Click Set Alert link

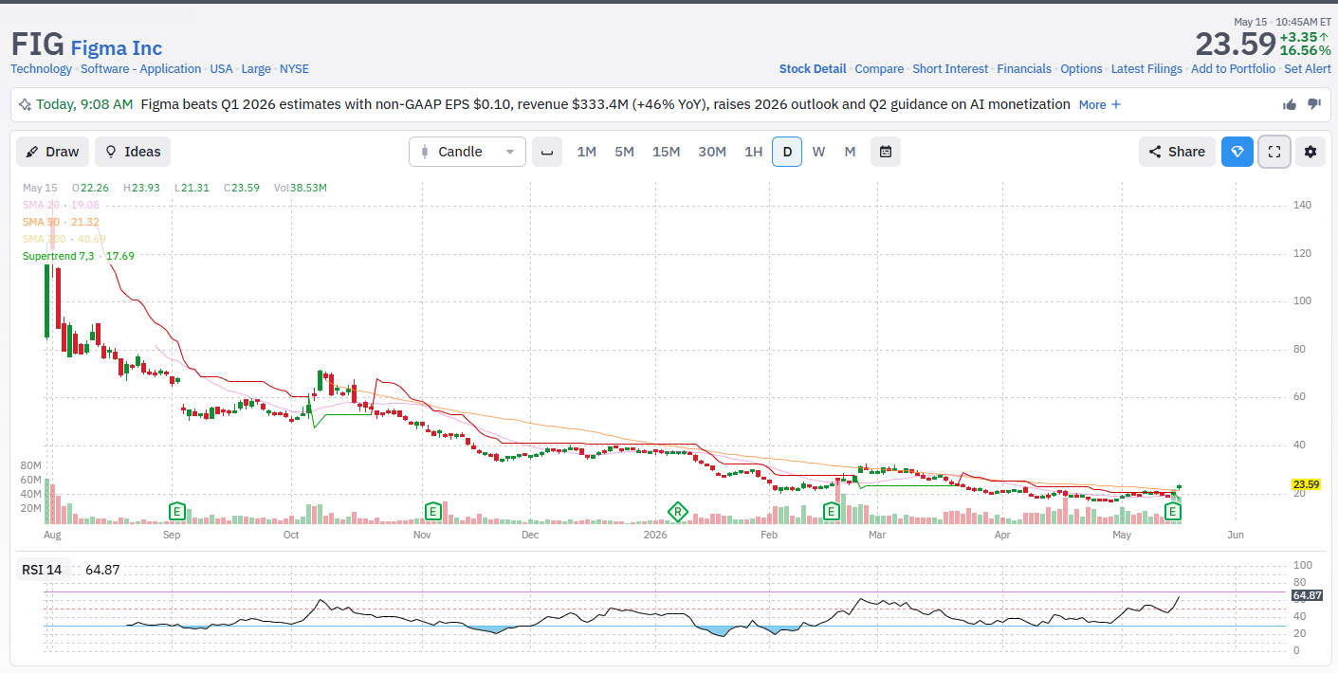(1308, 69)
